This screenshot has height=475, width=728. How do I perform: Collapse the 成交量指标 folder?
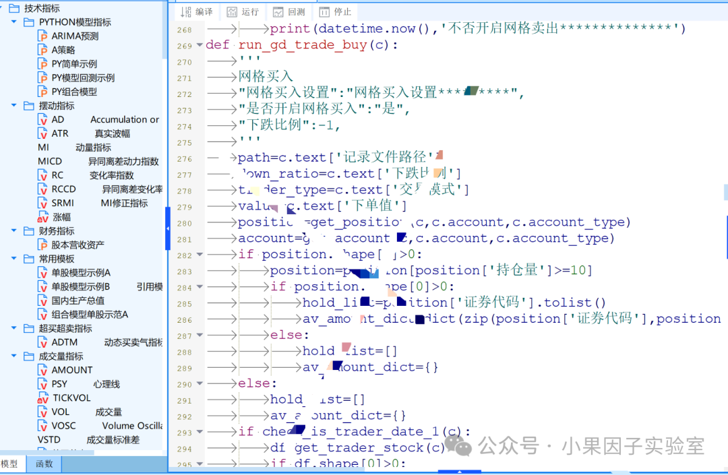coord(14,356)
